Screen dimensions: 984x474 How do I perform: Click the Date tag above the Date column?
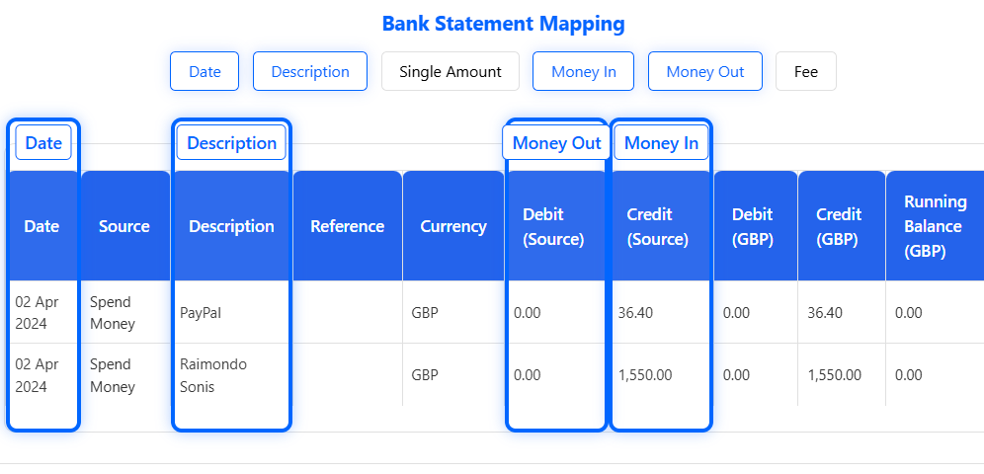point(43,142)
